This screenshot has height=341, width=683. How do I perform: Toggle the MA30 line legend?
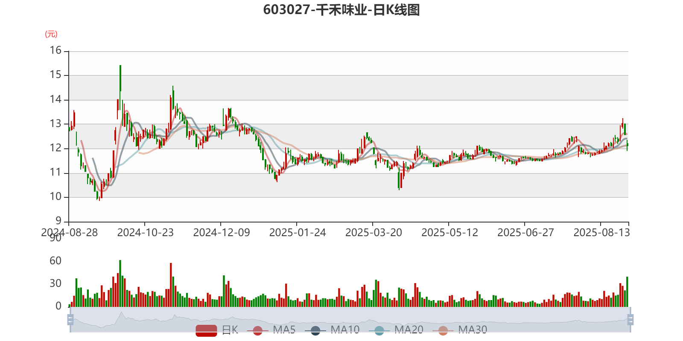point(460,330)
